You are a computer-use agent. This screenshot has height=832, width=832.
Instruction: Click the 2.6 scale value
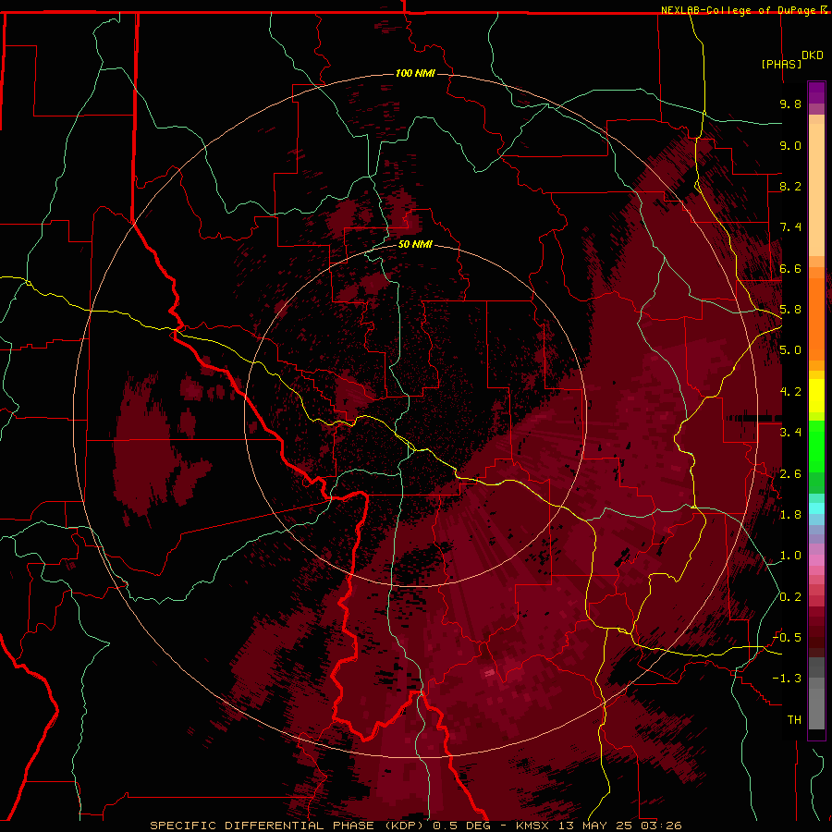point(790,474)
